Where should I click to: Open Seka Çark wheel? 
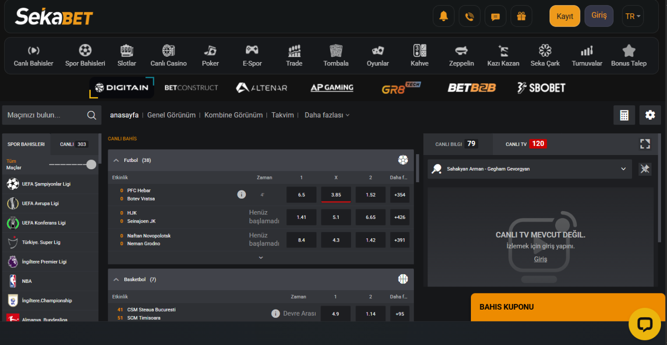tap(545, 56)
